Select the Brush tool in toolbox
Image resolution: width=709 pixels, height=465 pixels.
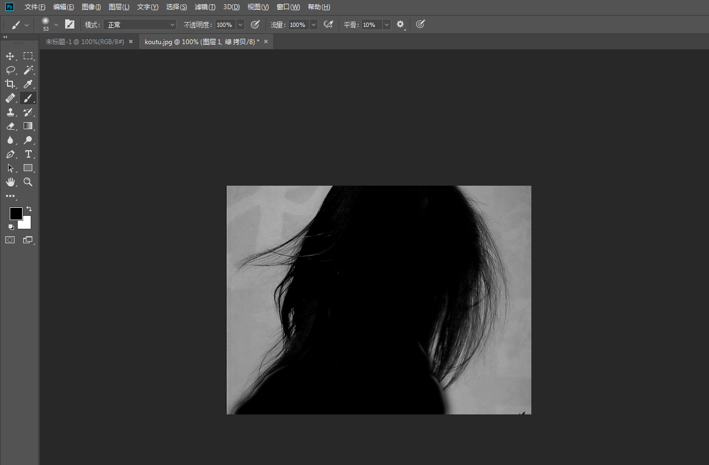28,98
